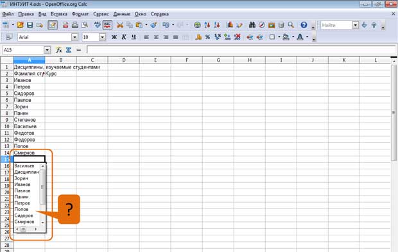The image size is (398, 252).
Task: Open Find & Replace binoculars icon
Action: coord(252,25)
